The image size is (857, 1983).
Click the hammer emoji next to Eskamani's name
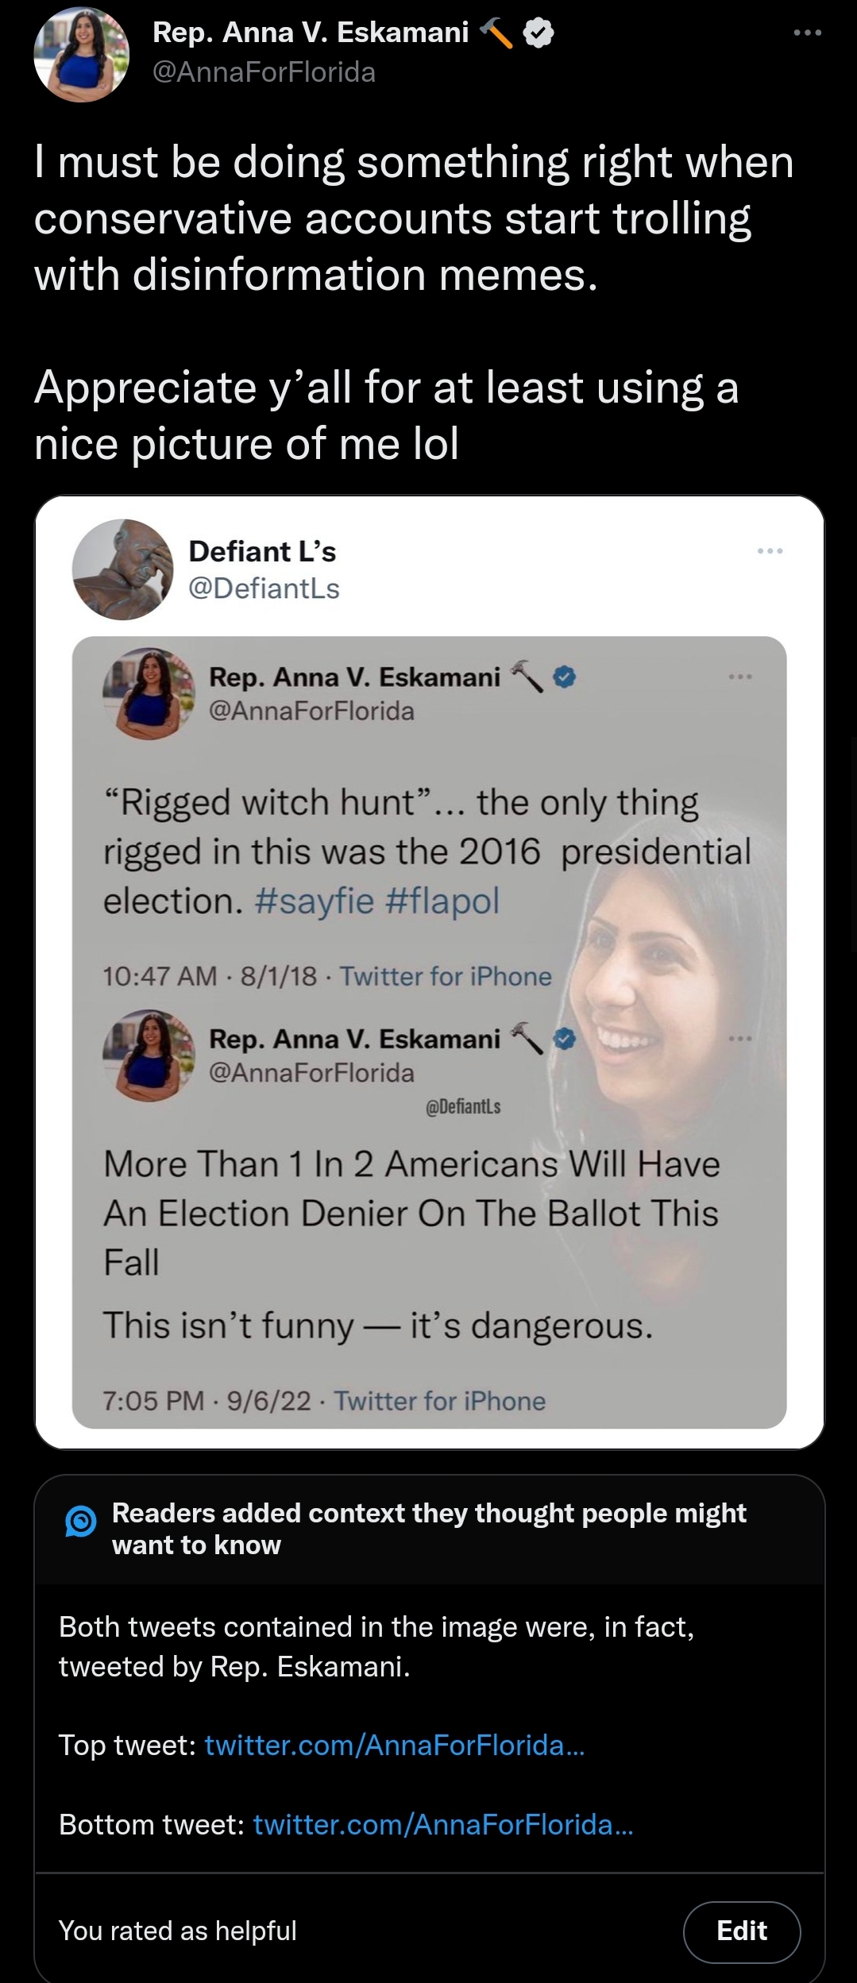pyautogui.click(x=497, y=33)
